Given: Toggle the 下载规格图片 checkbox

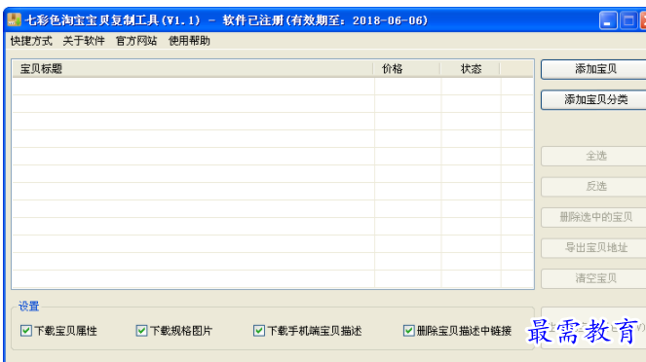Looking at the screenshot, I should 141,331.
